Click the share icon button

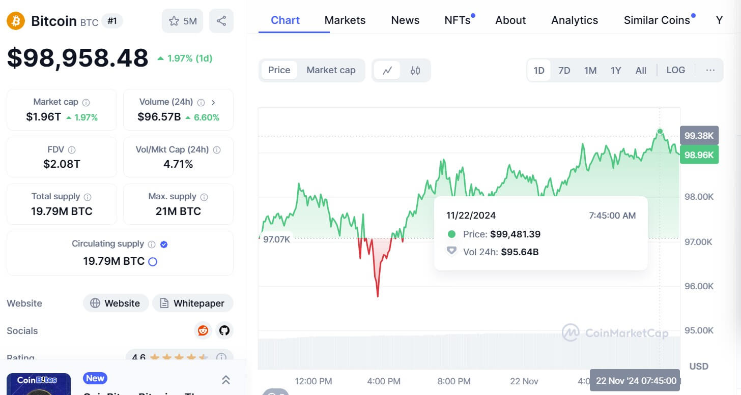click(x=221, y=21)
